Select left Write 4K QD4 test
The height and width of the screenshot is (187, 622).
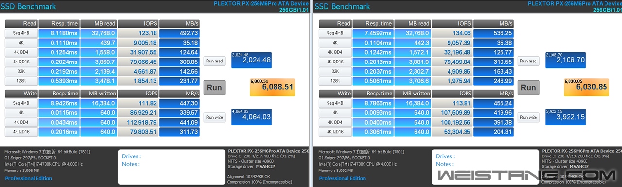point(21,122)
